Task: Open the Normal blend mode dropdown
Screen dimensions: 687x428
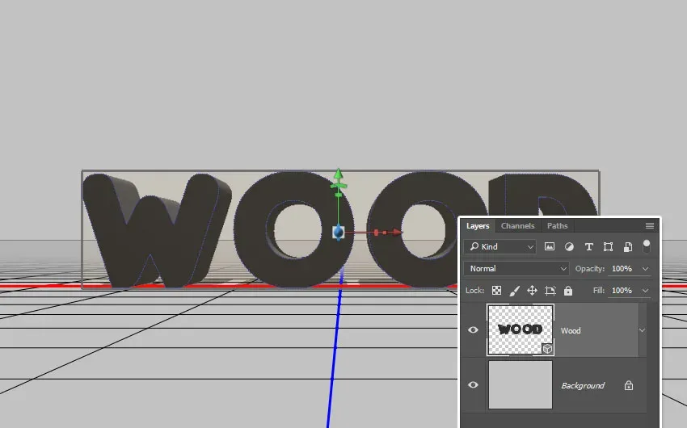Action: pos(516,269)
